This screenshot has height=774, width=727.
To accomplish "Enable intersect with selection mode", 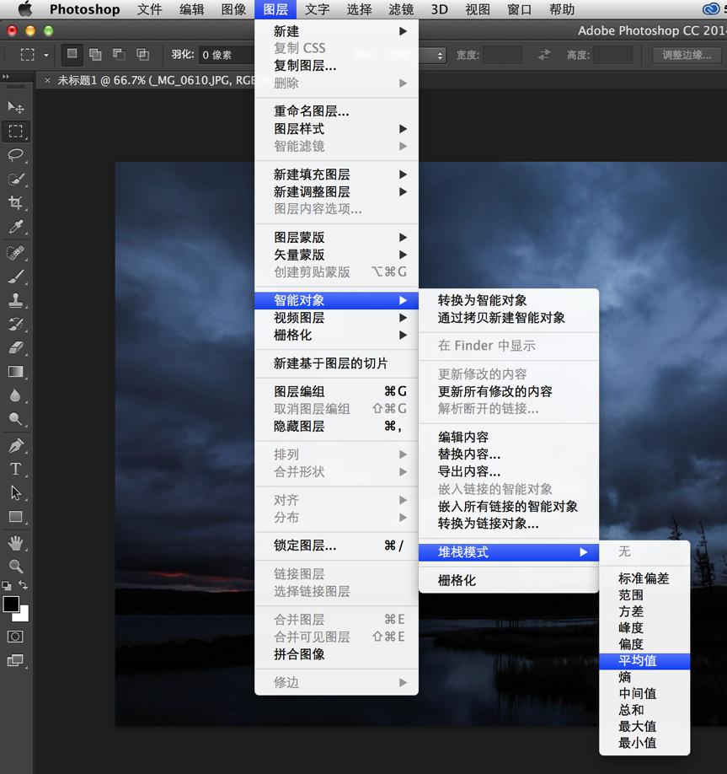I will tap(142, 55).
